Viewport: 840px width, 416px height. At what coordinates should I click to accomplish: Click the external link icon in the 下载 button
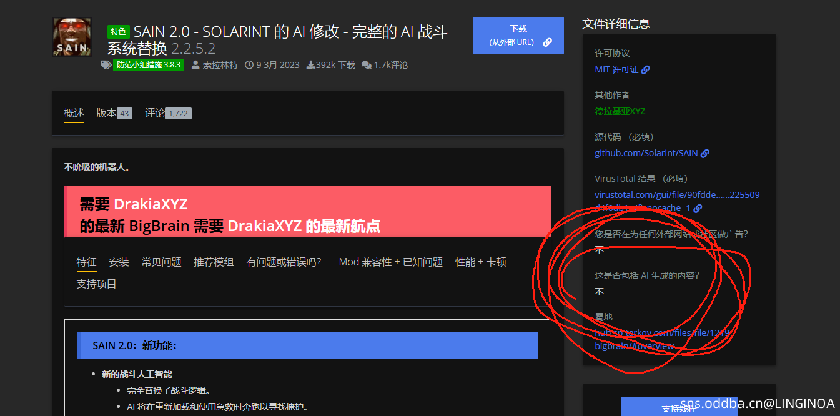[547, 42]
